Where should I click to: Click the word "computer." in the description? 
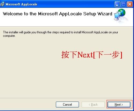9,36
